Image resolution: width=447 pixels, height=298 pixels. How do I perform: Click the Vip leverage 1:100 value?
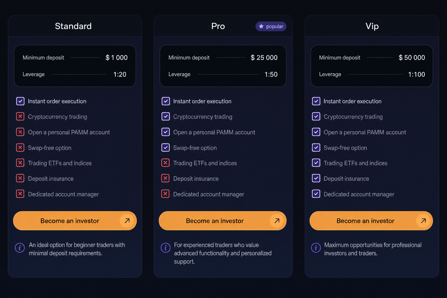[x=416, y=74]
